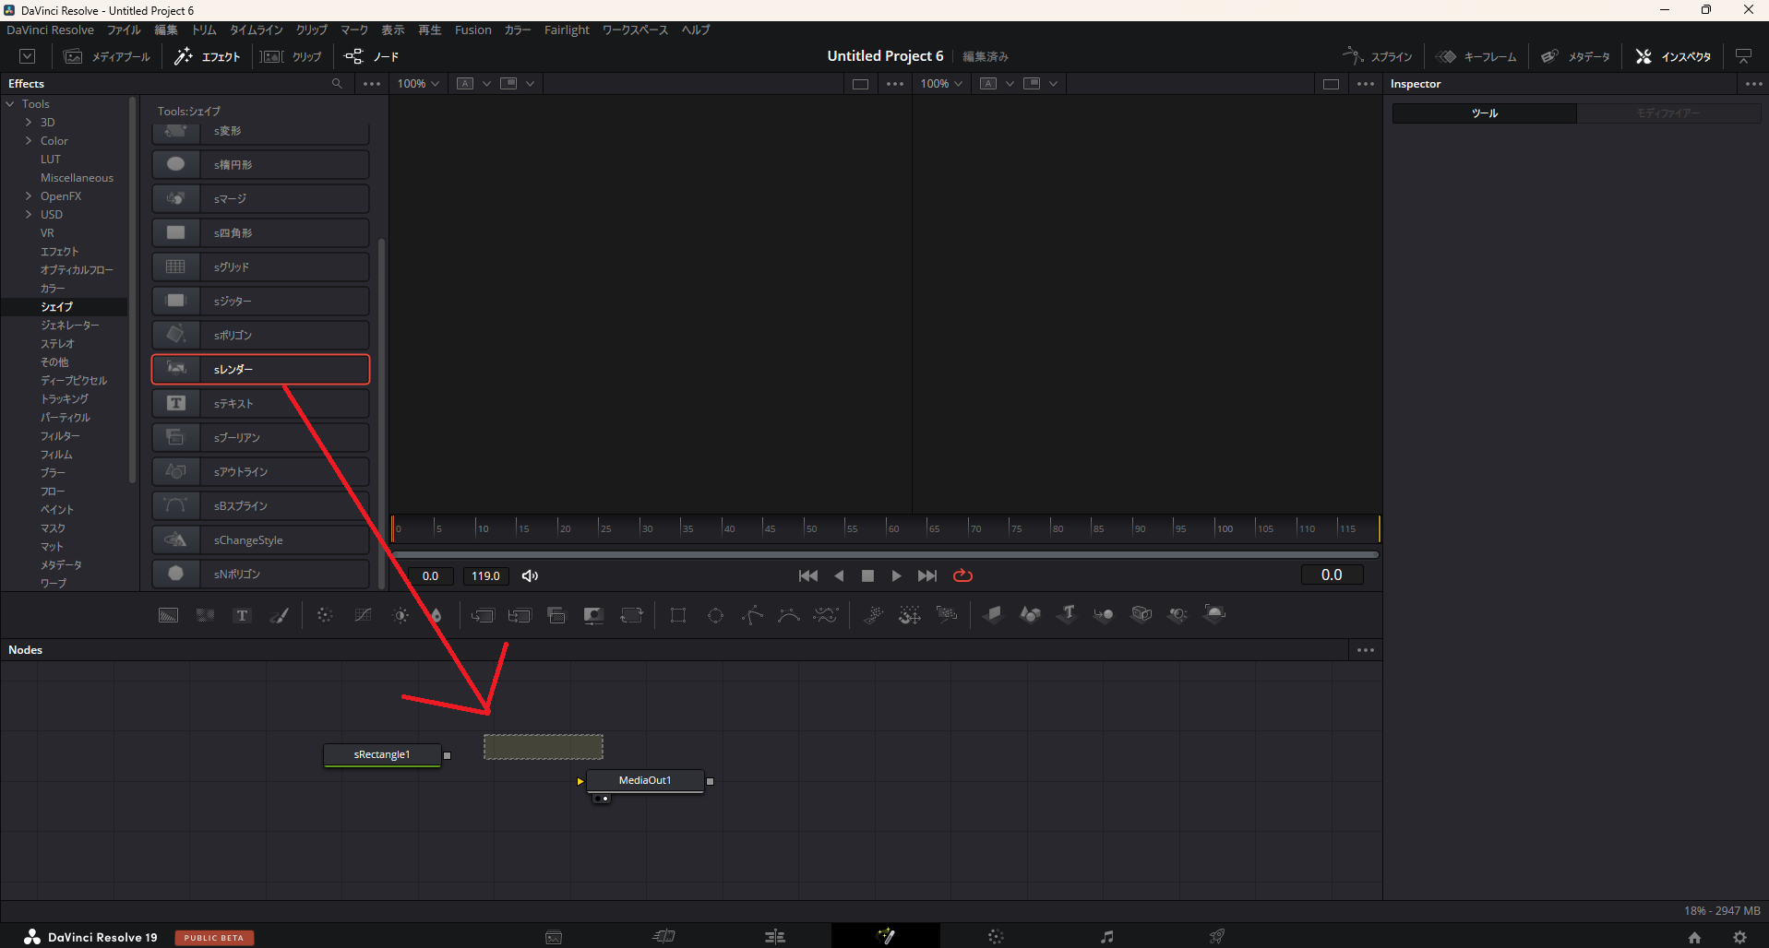The width and height of the screenshot is (1769, 948).
Task: Select the シェイプ category in Effects
Action: 65,307
